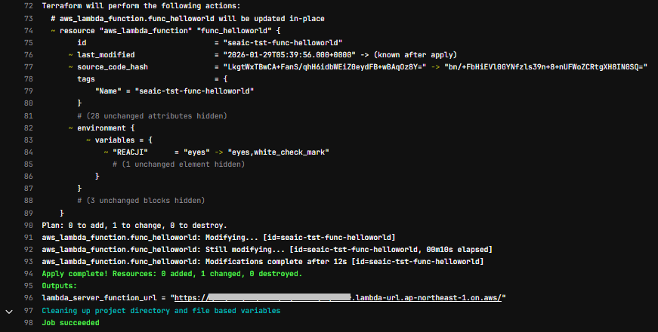
Task: Select line number 74 link
Action: pyautogui.click(x=29, y=30)
